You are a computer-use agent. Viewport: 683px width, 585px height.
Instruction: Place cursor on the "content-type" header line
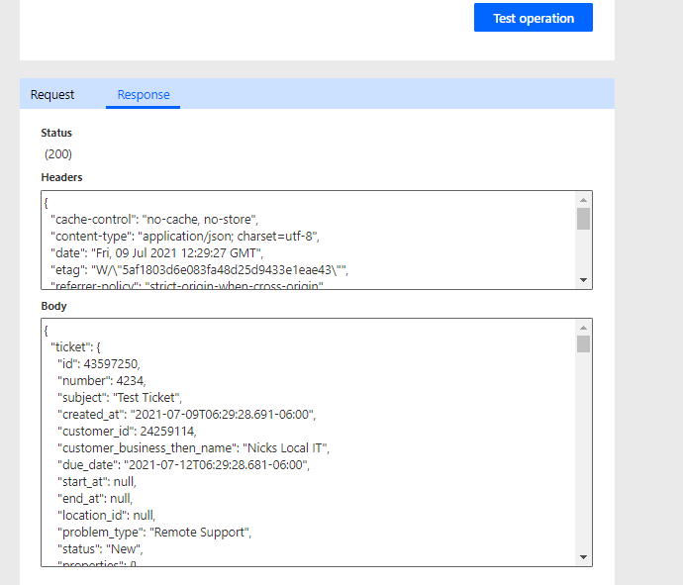(184, 236)
